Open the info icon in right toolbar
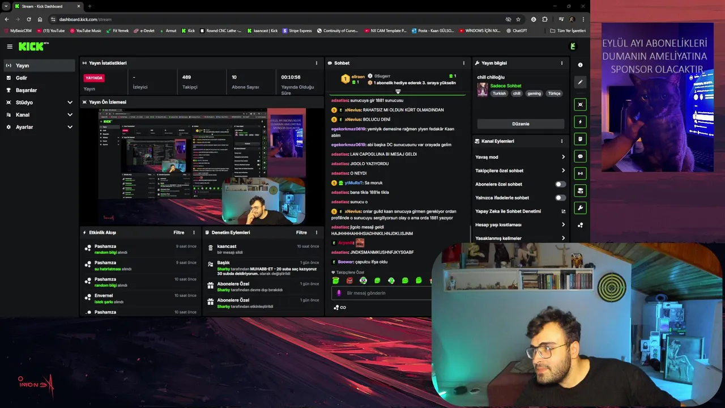 [580, 65]
